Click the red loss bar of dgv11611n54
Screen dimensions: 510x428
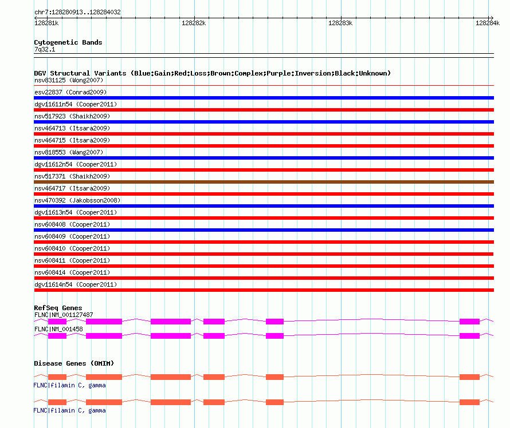(264, 110)
